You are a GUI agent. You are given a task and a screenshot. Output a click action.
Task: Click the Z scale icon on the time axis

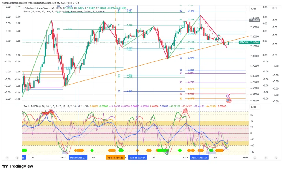pyautogui.click(x=17, y=158)
